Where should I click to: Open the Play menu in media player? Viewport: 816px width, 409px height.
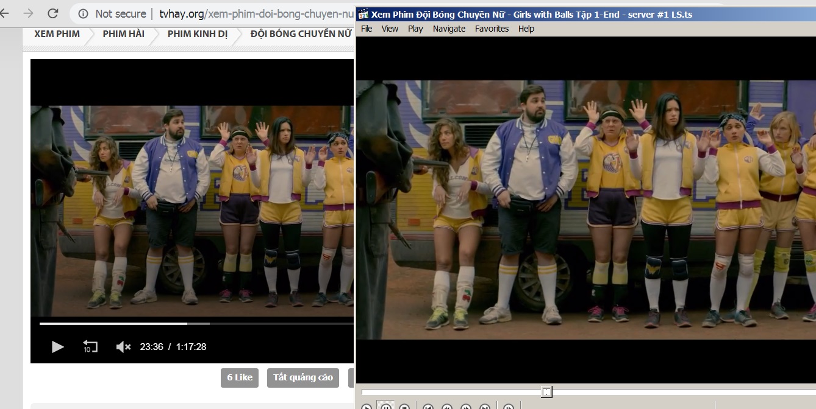[x=415, y=29]
